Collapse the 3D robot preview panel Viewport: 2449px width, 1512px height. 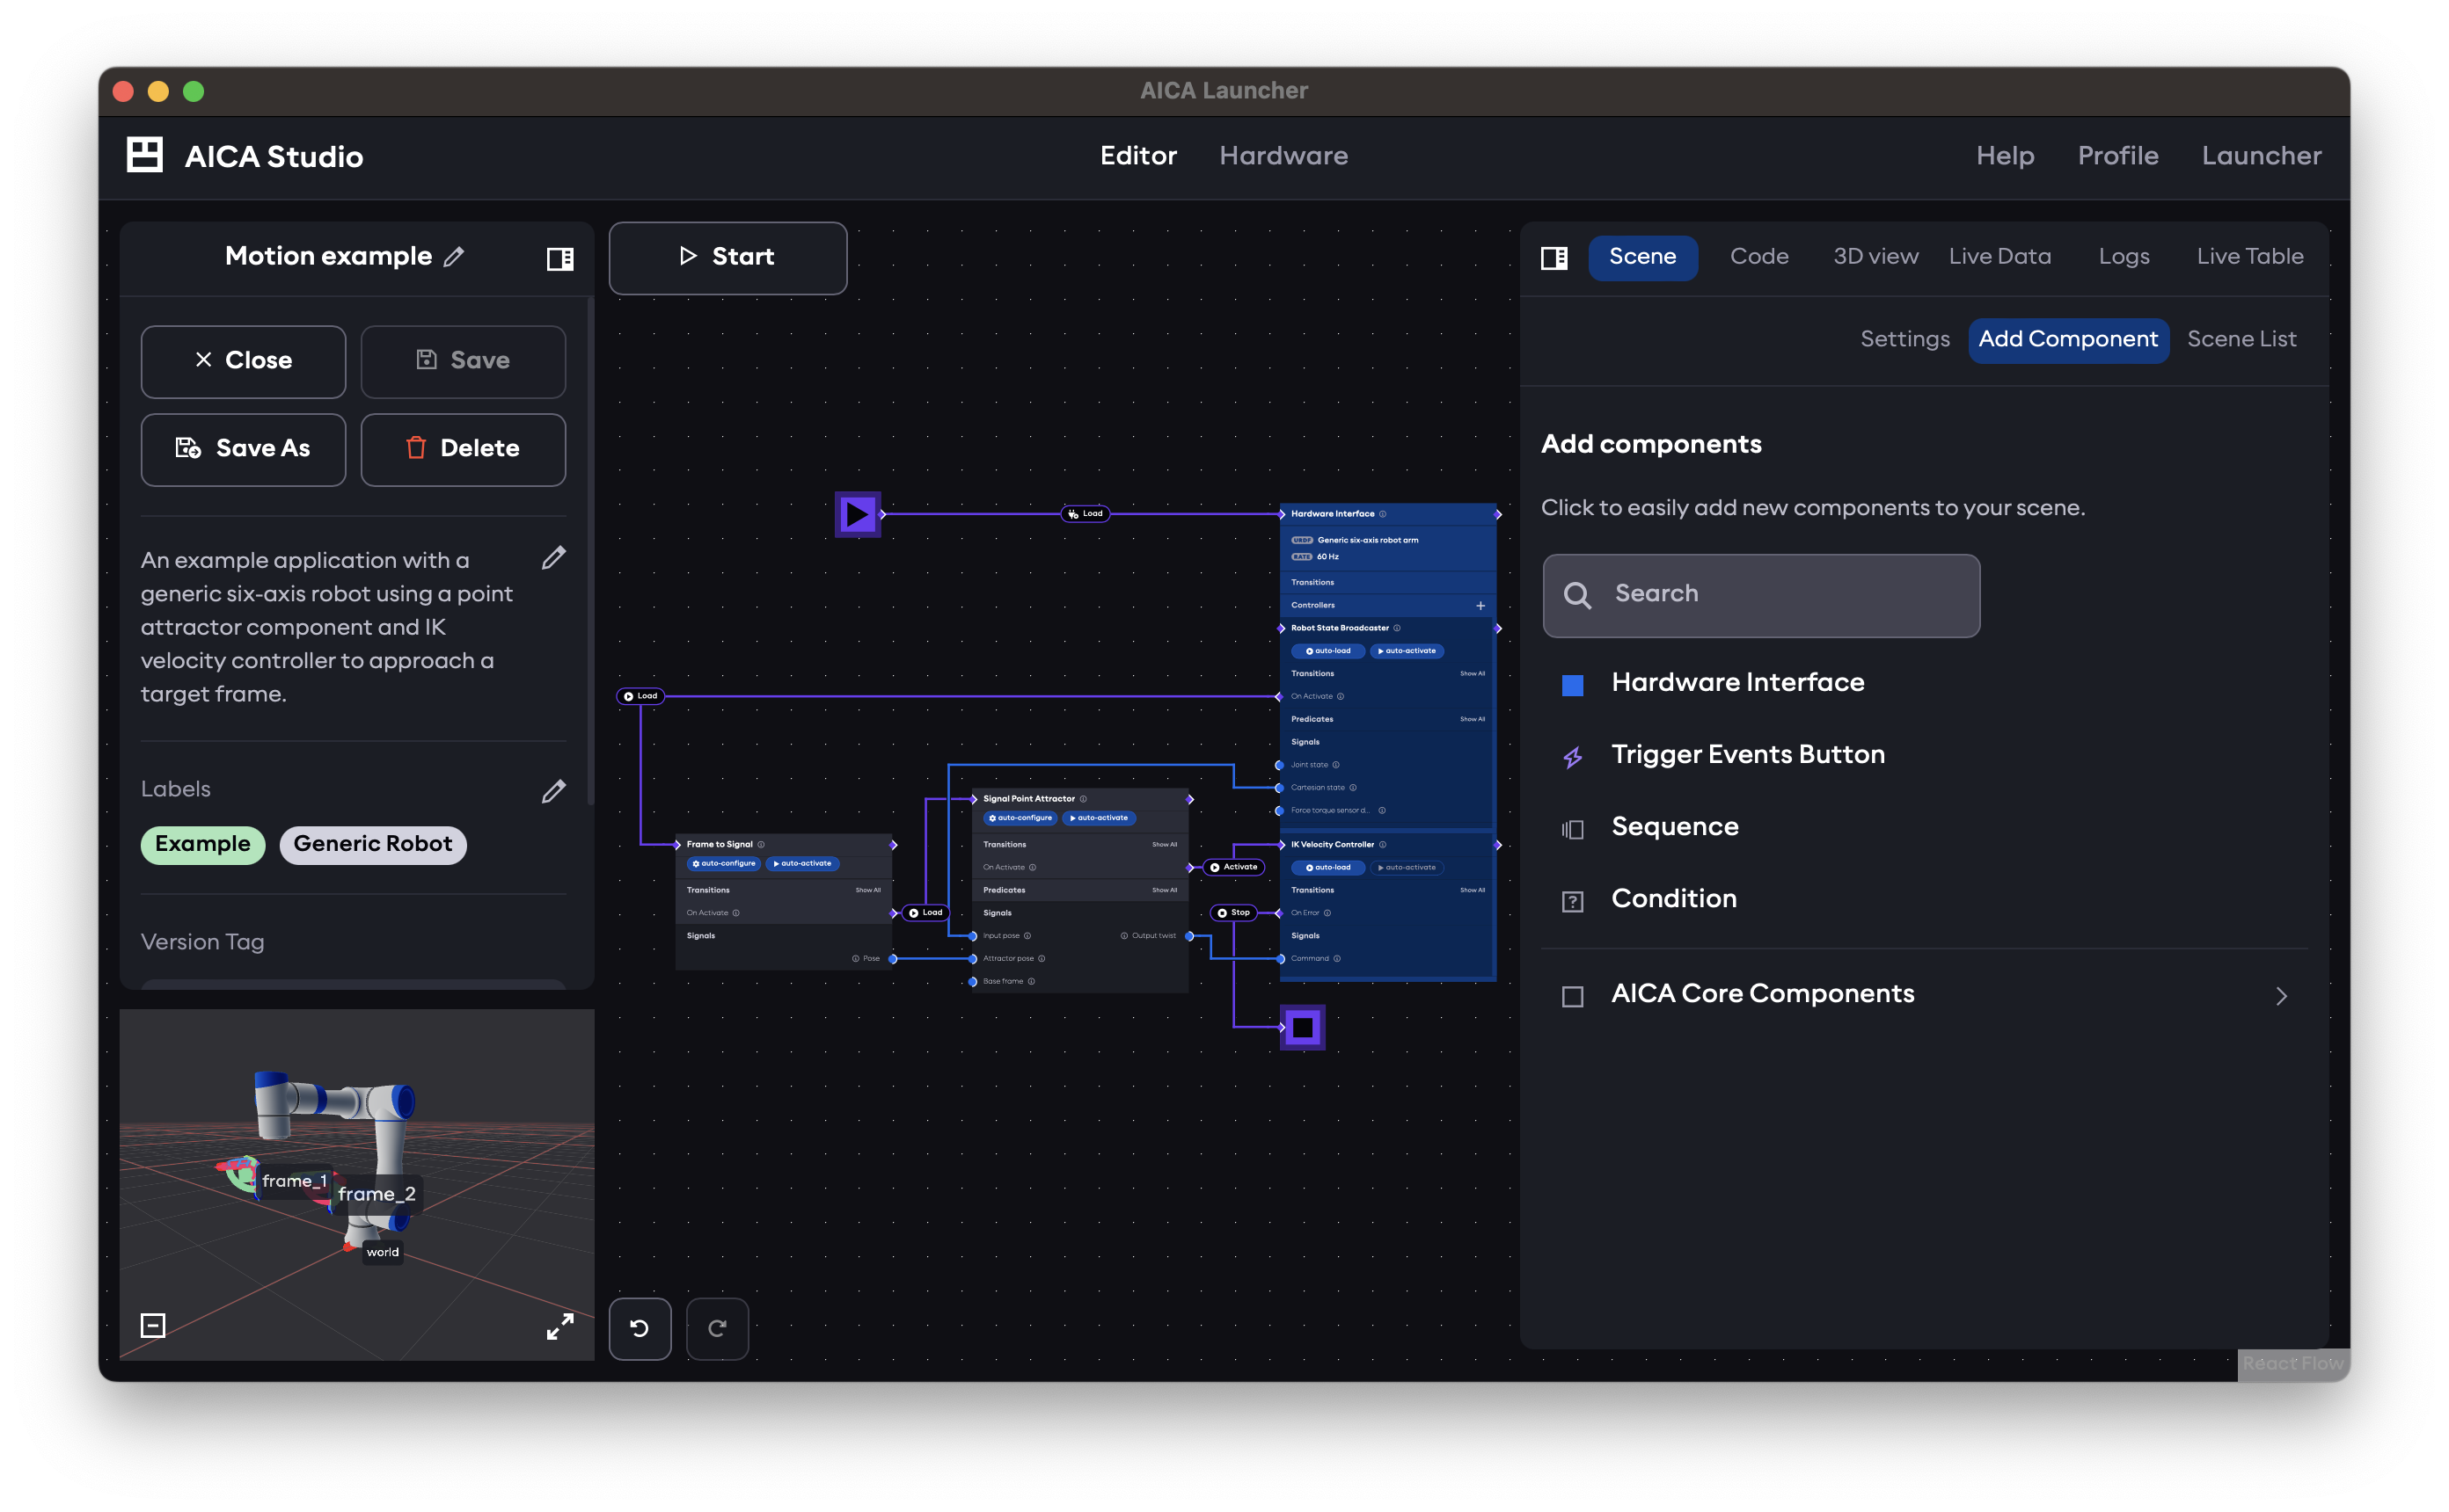(153, 1325)
